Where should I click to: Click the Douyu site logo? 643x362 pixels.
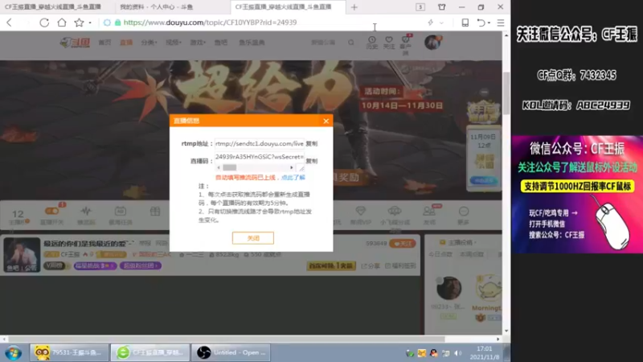pyautogui.click(x=75, y=43)
